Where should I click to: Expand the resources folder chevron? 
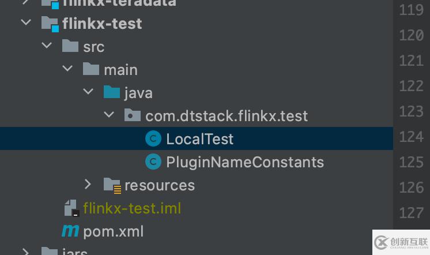88,185
